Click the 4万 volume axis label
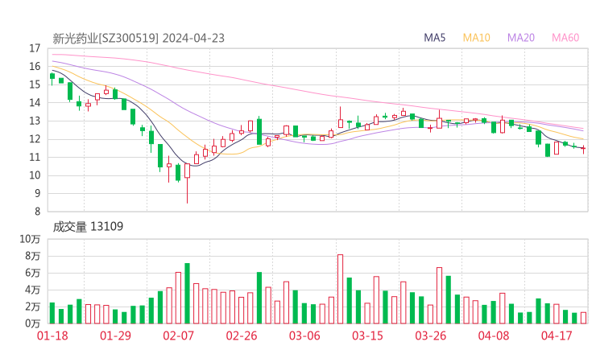This screenshot has height=354, width=596. (x=33, y=290)
